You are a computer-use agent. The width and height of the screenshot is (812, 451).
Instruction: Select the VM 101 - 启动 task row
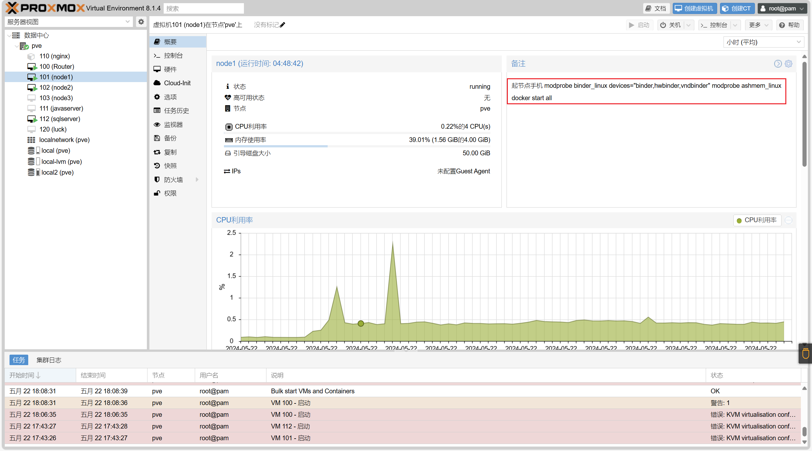click(403, 438)
